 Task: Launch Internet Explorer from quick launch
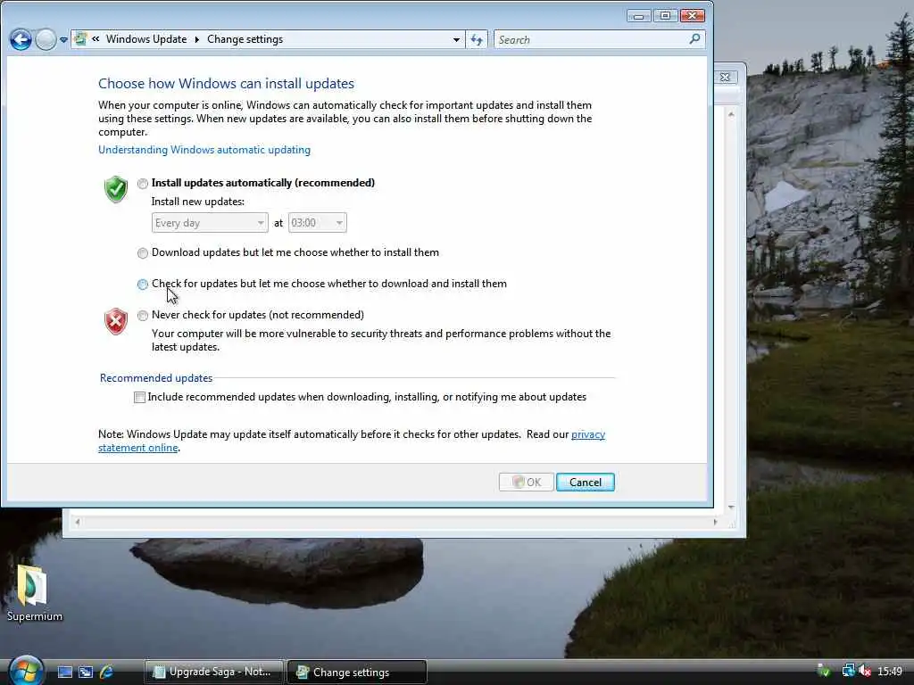click(107, 673)
